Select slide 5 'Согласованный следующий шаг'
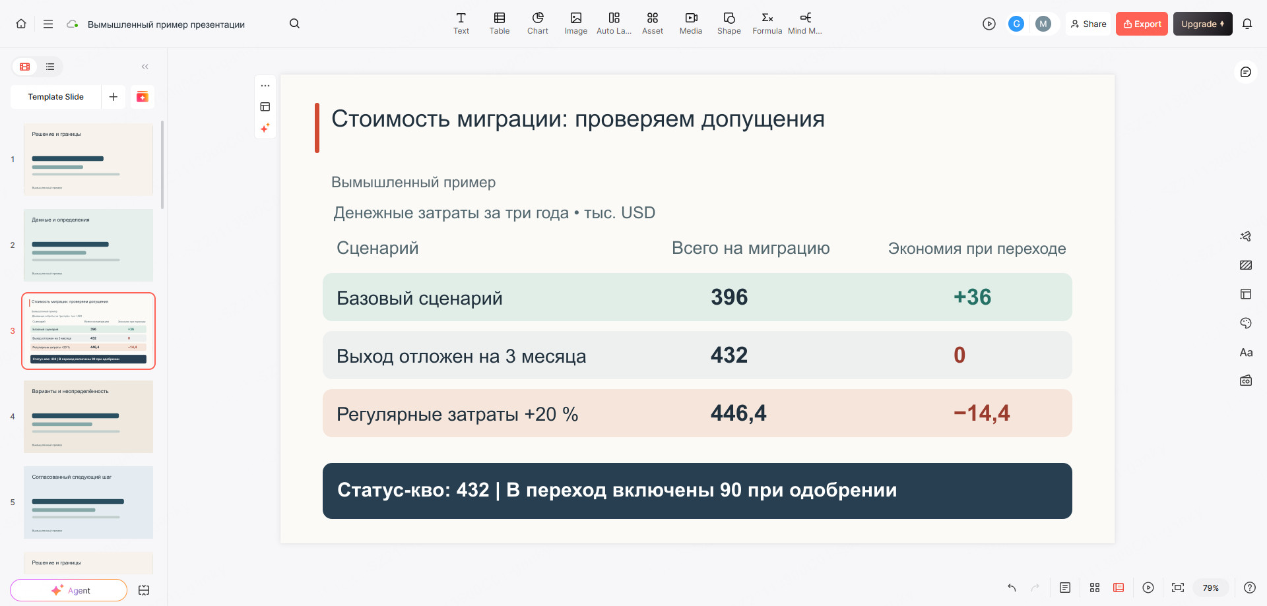The height and width of the screenshot is (606, 1267). 88,502
